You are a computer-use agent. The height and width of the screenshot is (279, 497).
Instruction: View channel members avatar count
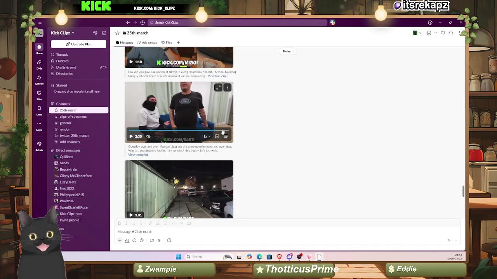(x=417, y=33)
